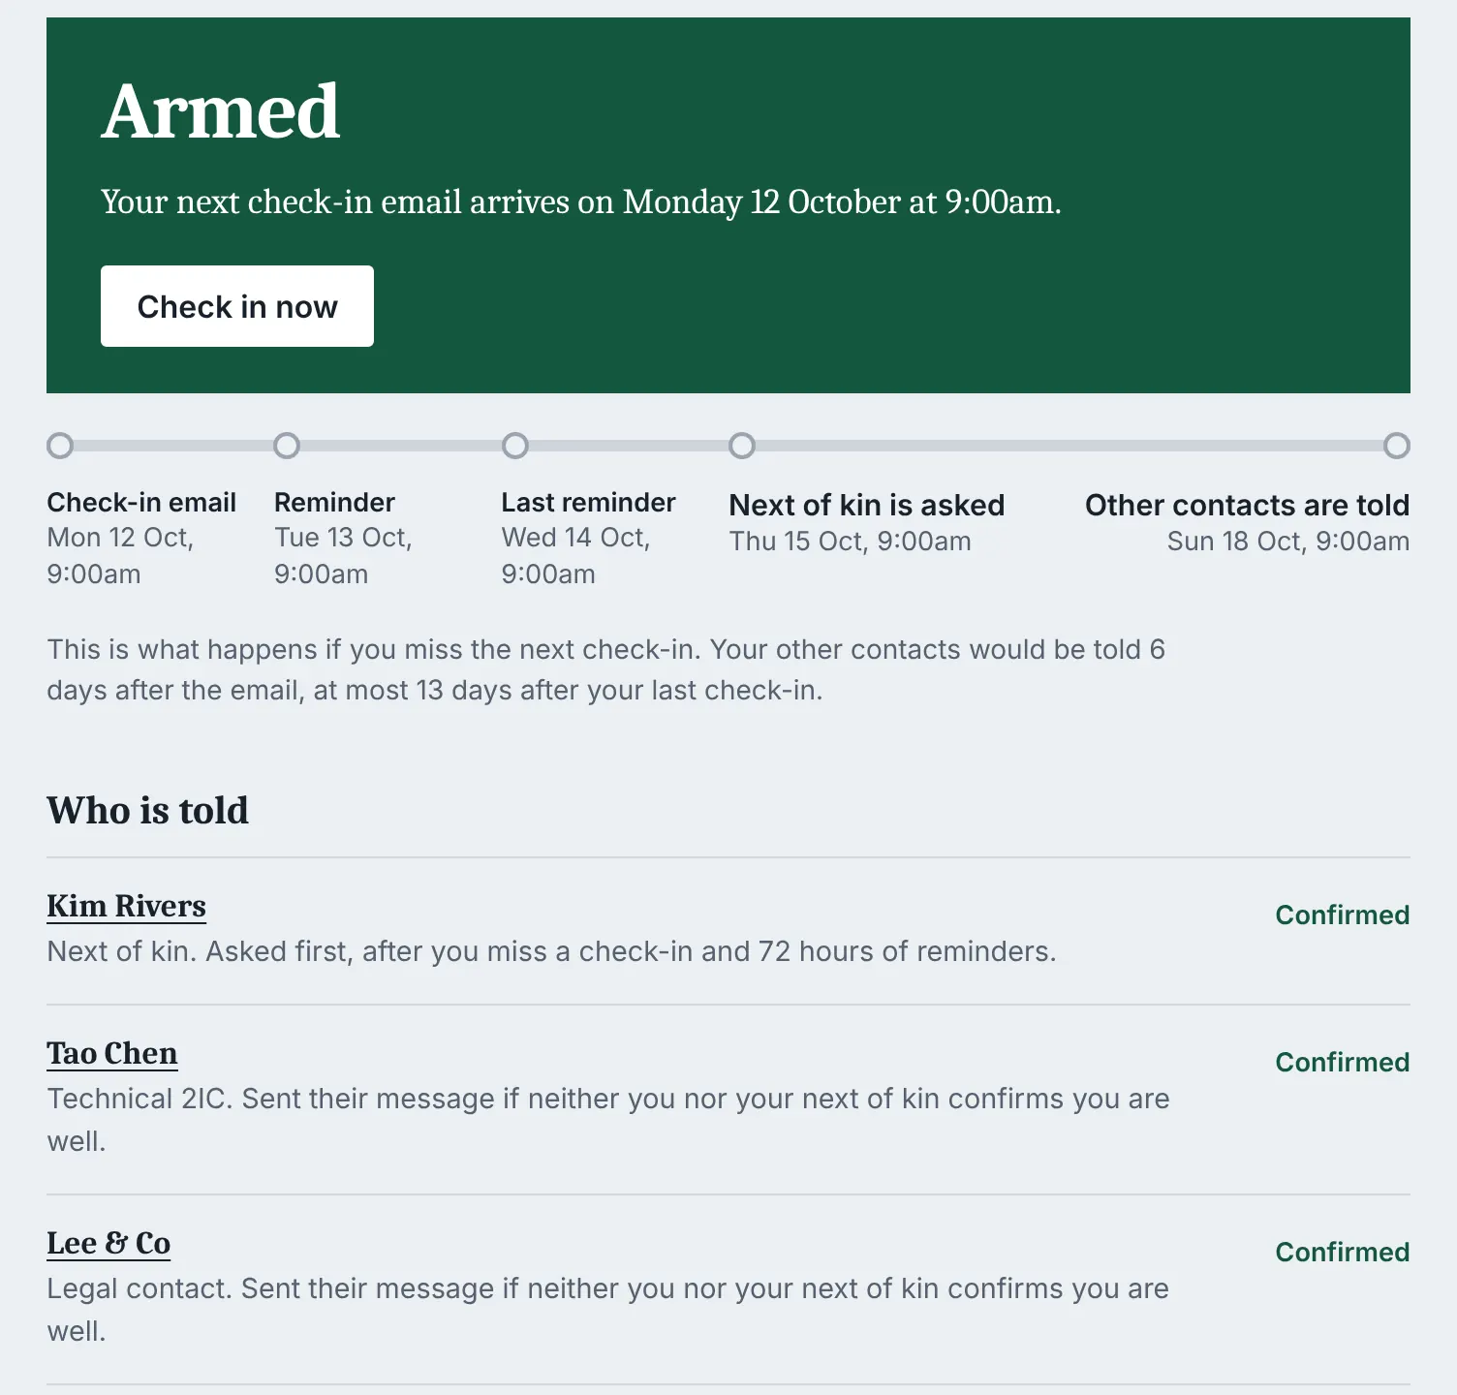This screenshot has height=1395, width=1457.
Task: Select the Check-in email timeline marker
Action: point(60,446)
